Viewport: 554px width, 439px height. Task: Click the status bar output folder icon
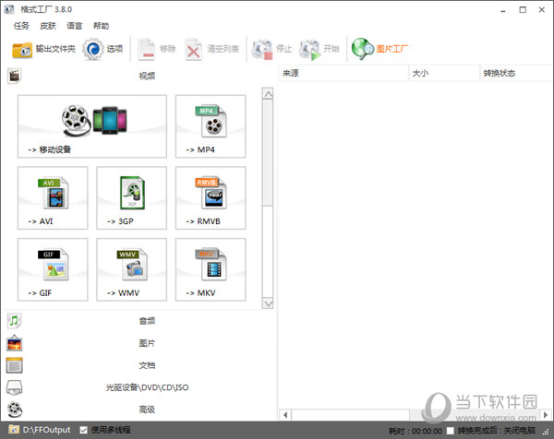14,430
